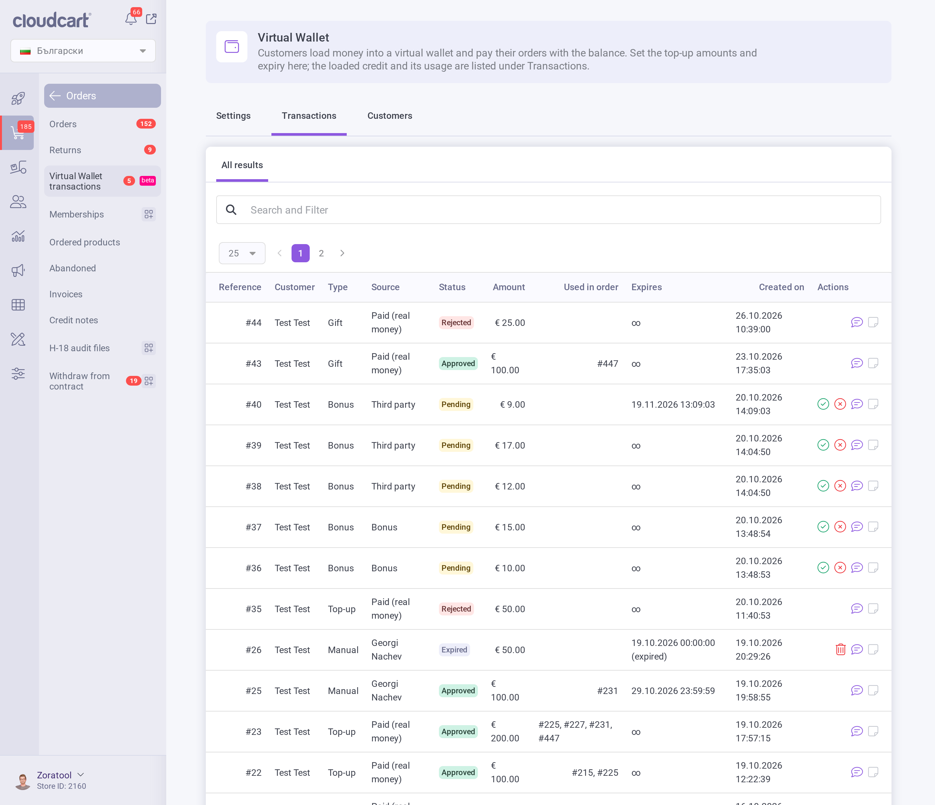Open the notifications bell icon
Viewport: 935px width, 805px height.
coord(131,19)
